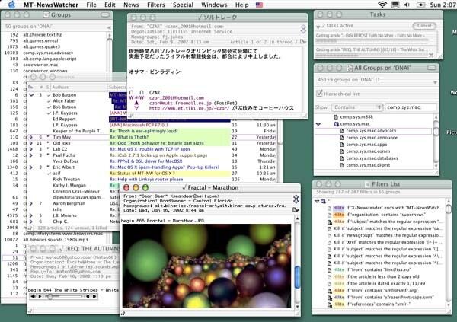The image size is (457, 322).
Task: Expand the Tim May thread
Action: point(29,135)
